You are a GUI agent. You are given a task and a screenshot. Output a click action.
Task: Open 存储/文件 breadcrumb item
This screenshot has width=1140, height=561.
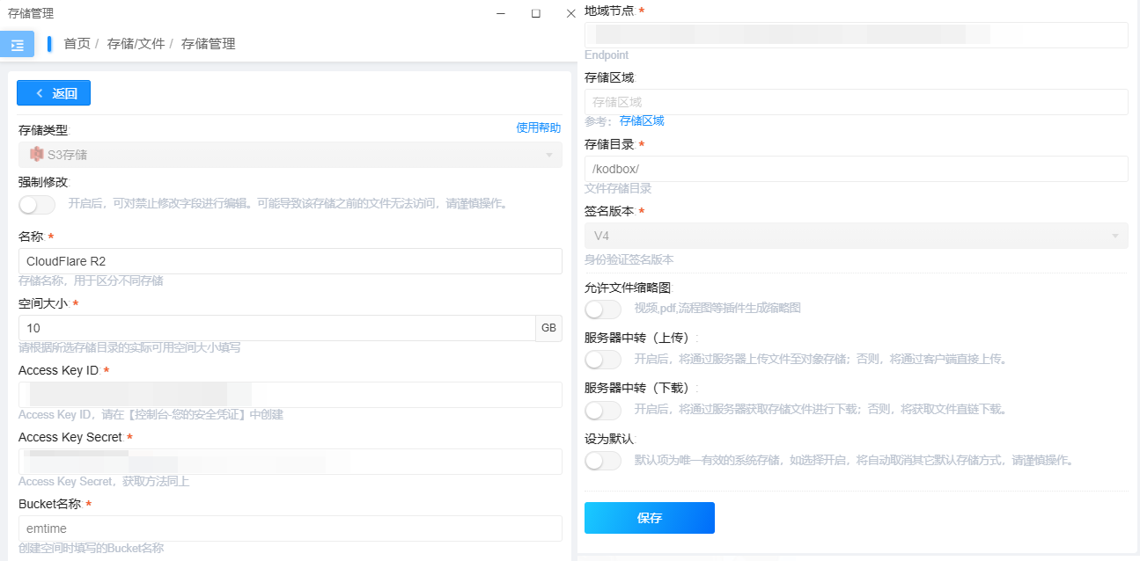136,44
